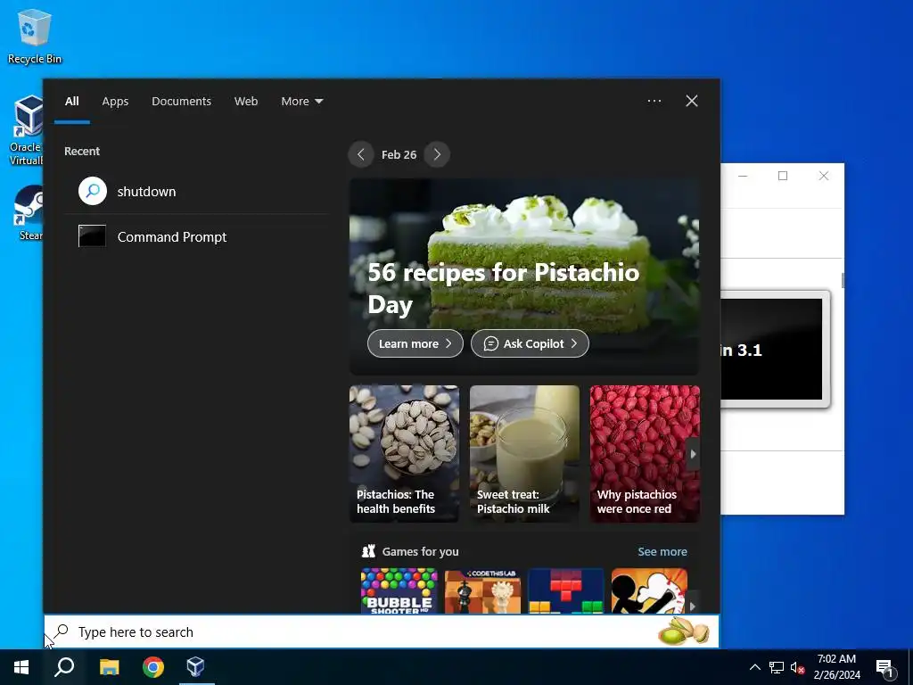Open Pistachios: The health benefits card
This screenshot has height=685, width=913.
404,454
